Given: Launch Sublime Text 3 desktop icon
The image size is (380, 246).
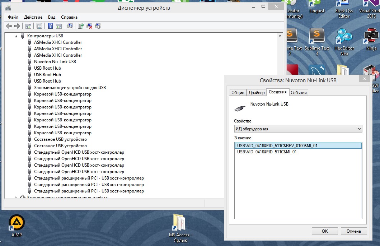Looking at the screenshot, I should pos(317,42).
